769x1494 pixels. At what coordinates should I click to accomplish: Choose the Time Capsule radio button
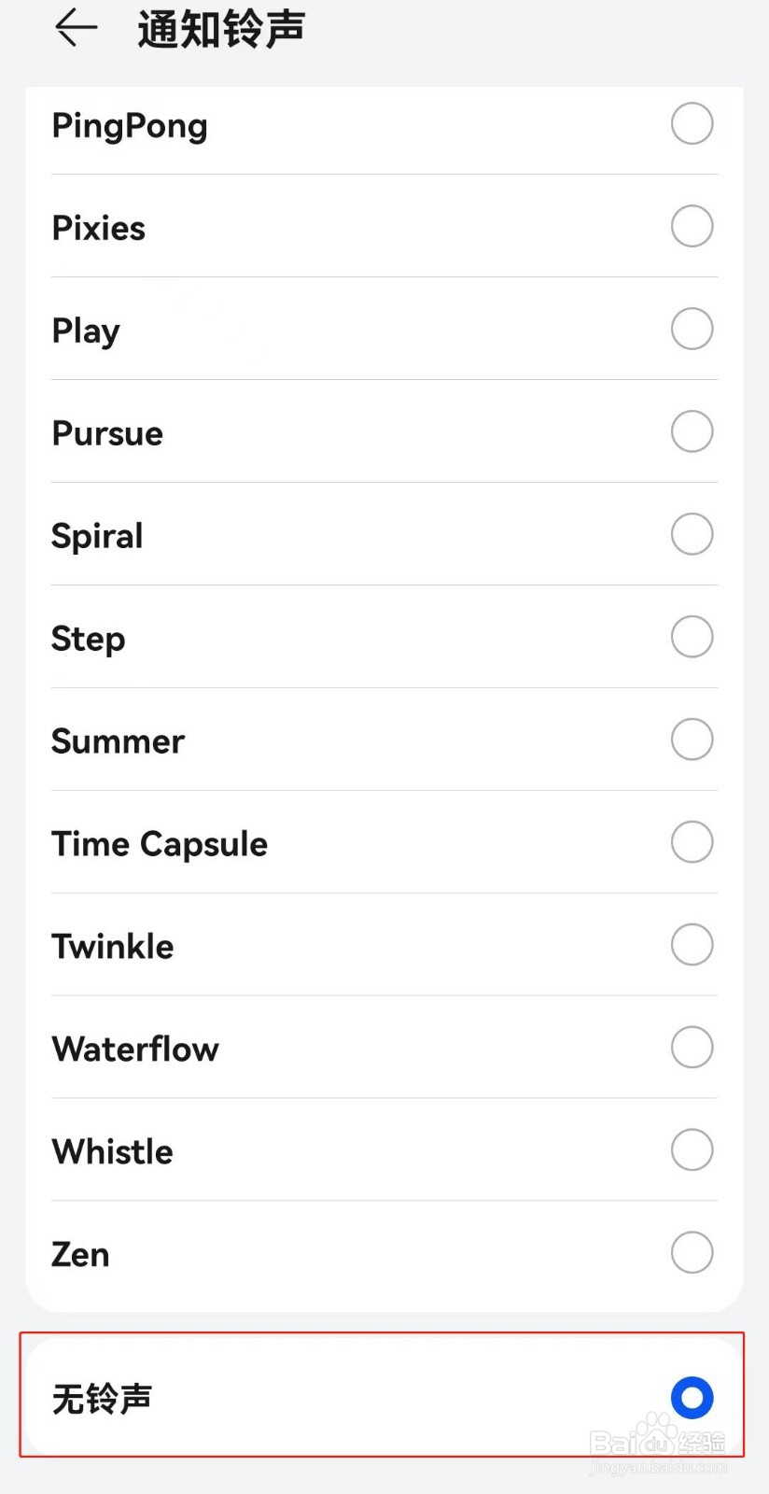point(692,843)
